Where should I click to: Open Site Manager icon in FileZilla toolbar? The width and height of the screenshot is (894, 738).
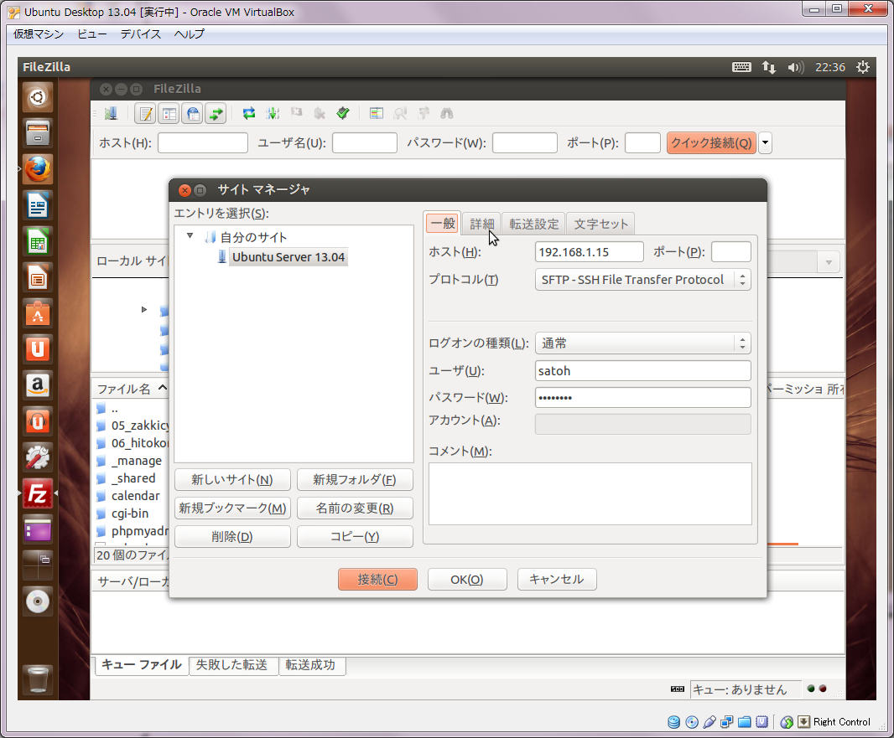(x=112, y=113)
